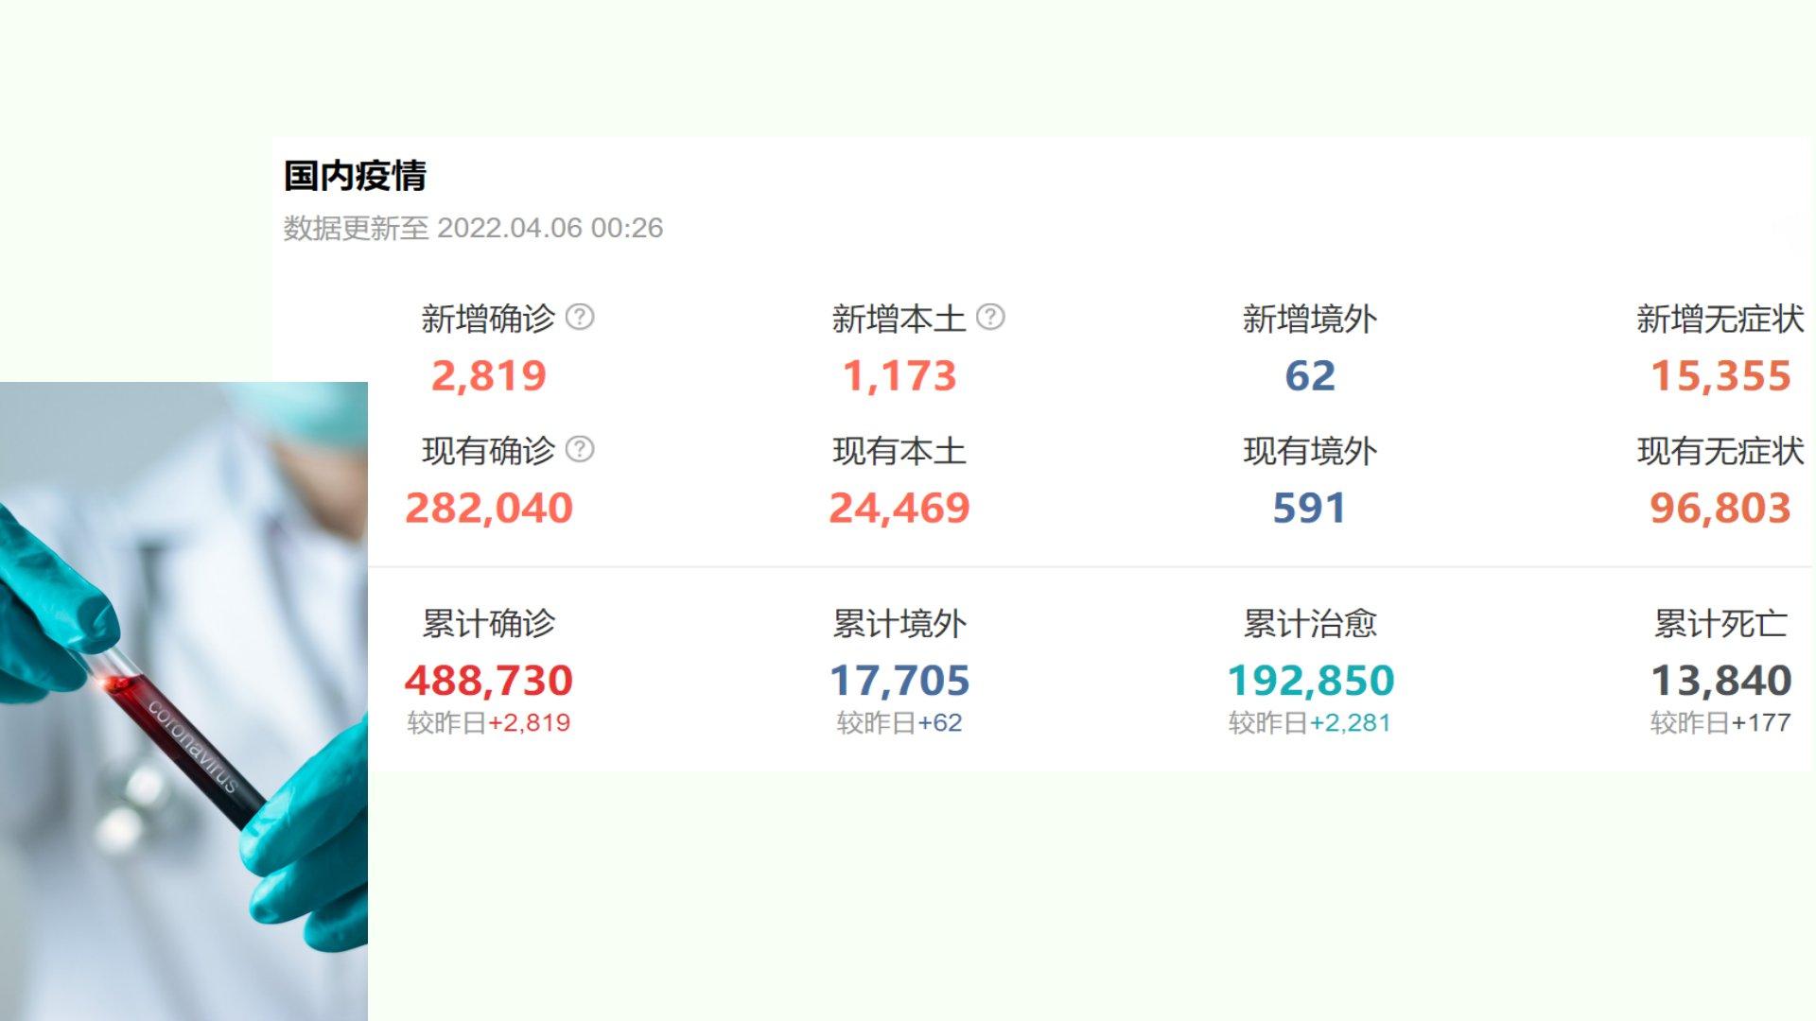Click the 新增境外 value 62
This screenshot has width=1816, height=1021.
1310,376
